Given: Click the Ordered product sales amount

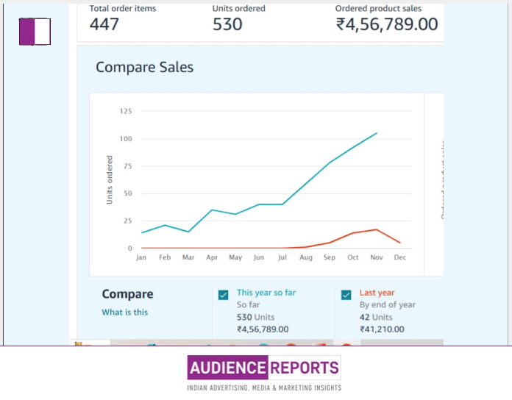Looking at the screenshot, I should click(386, 24).
